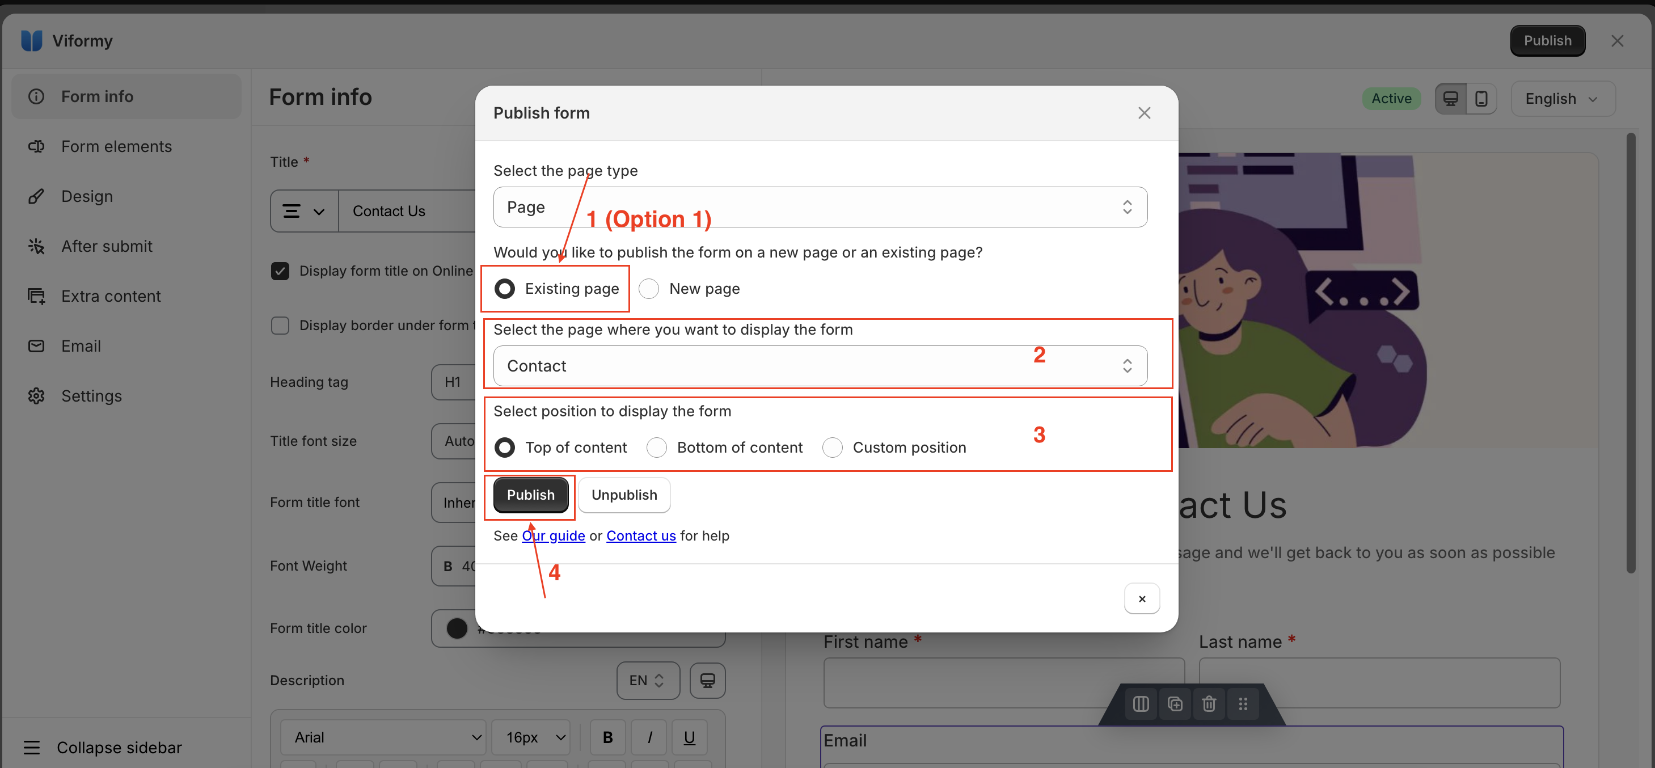Select the New page radio button
The height and width of the screenshot is (768, 1655).
point(649,289)
